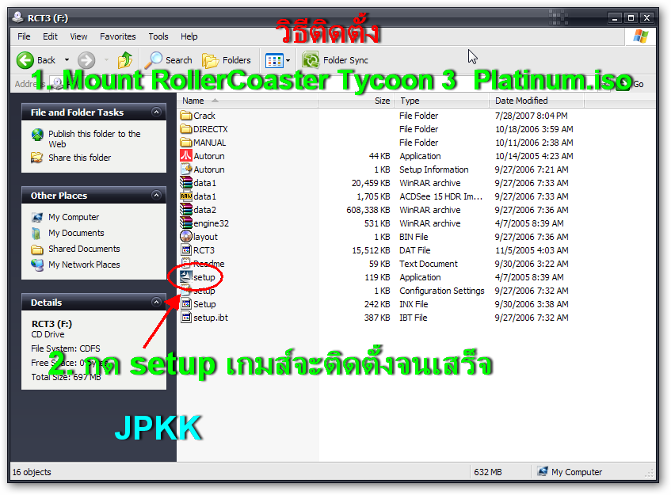Screen dimensions: 671x495
Task: Click the Go button in address bar
Action: (631, 84)
